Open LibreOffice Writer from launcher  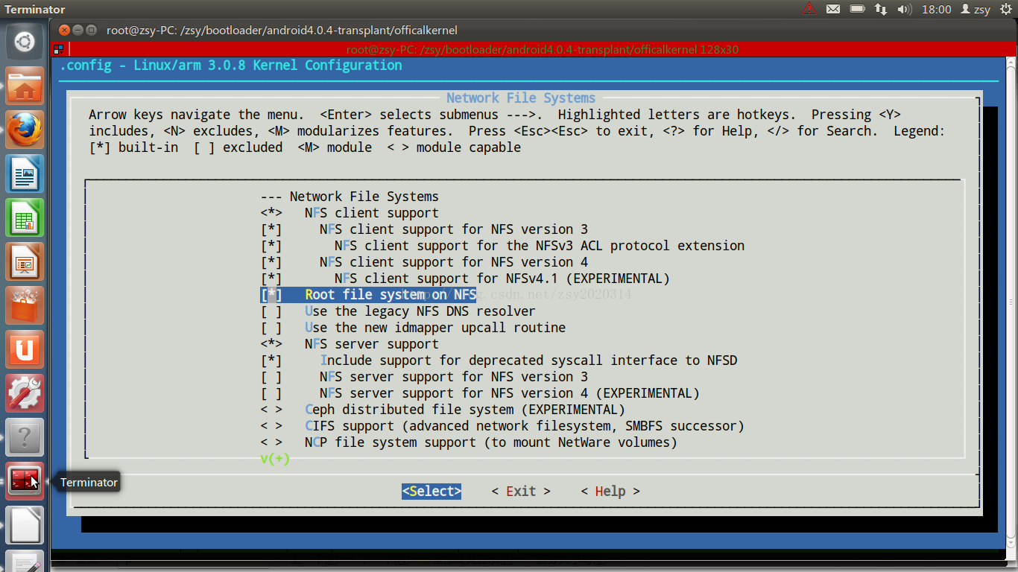tap(25, 174)
